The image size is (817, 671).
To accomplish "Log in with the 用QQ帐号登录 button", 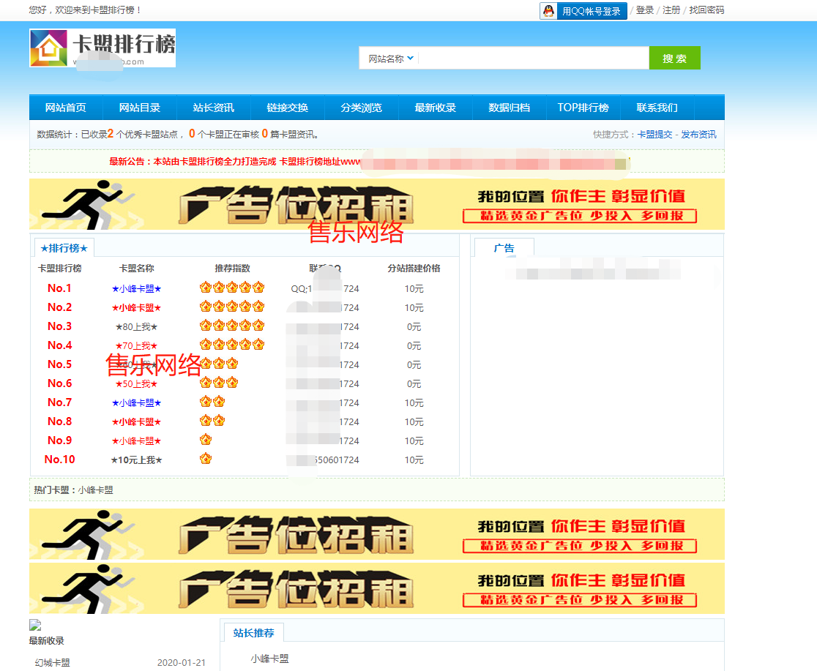I will (583, 11).
